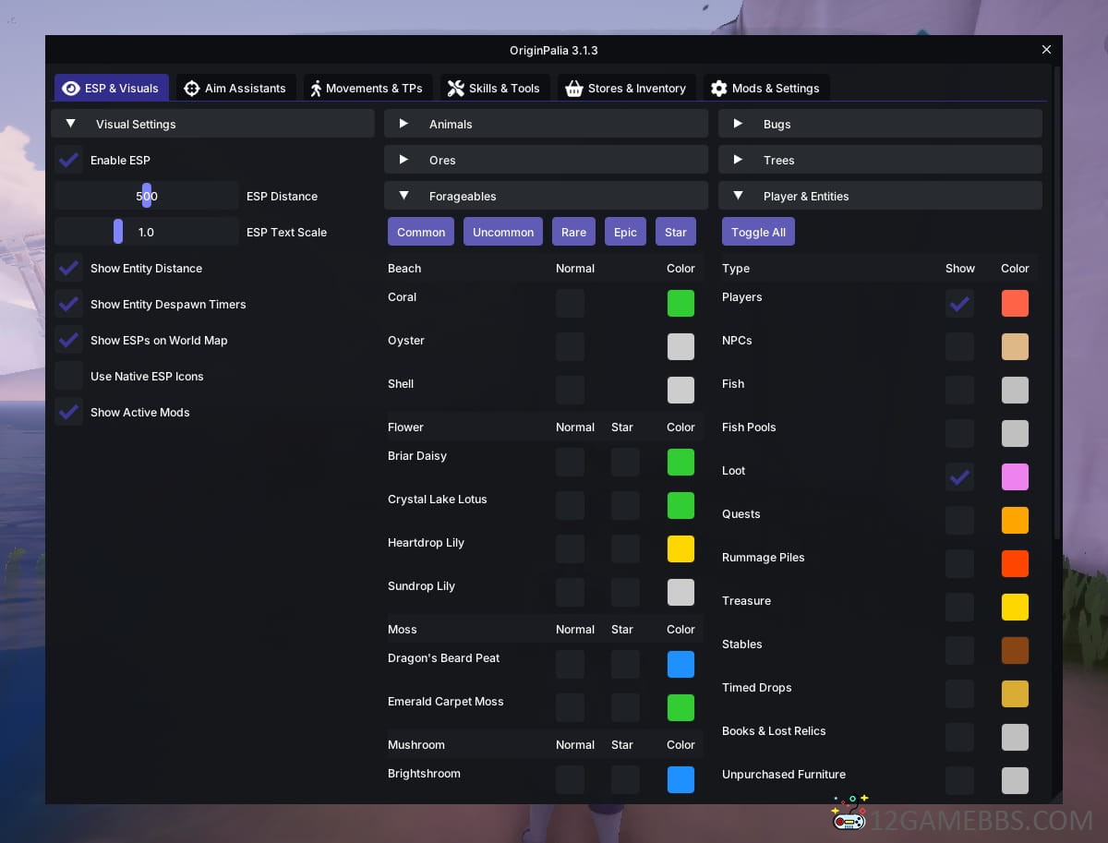Open the Brightshroom blue color swatch
Screen dimensions: 1108x843
click(x=680, y=779)
